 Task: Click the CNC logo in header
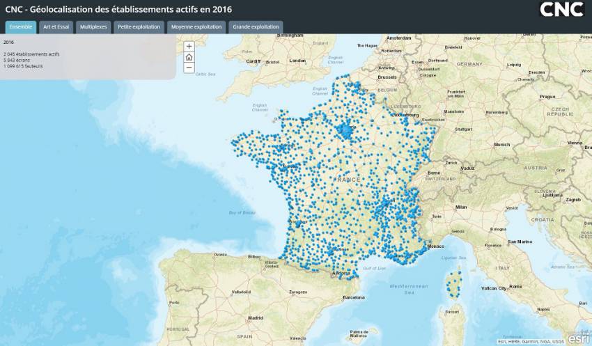pos(562,10)
